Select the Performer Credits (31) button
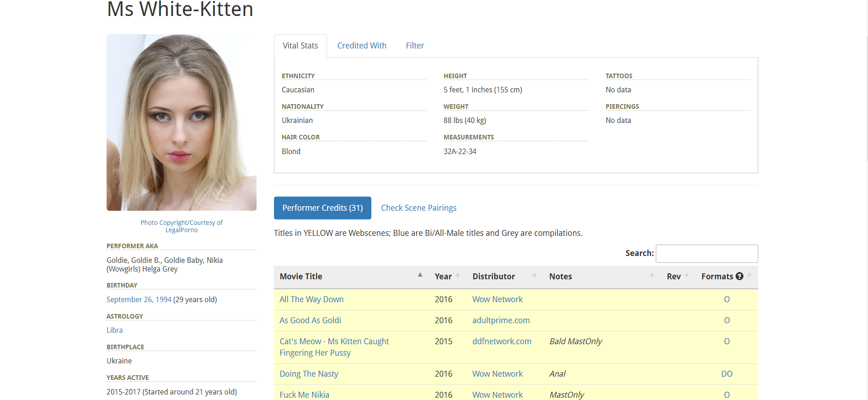Viewport: 868px width, 400px height. [x=322, y=208]
